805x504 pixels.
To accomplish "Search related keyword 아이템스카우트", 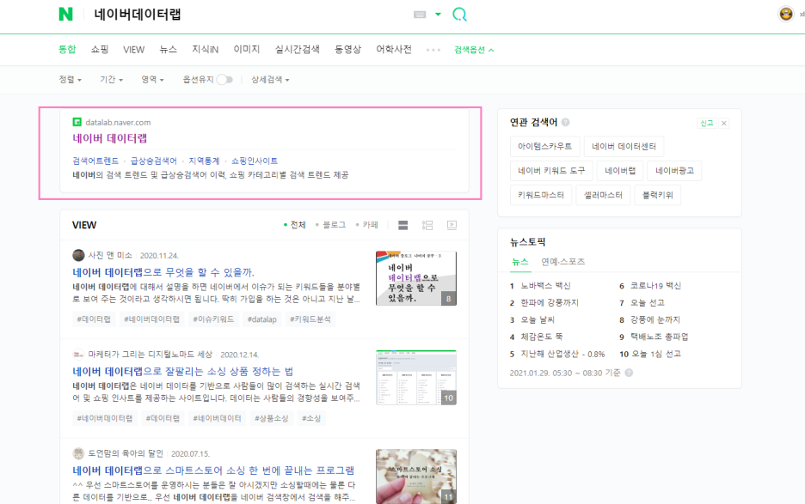I will point(544,146).
